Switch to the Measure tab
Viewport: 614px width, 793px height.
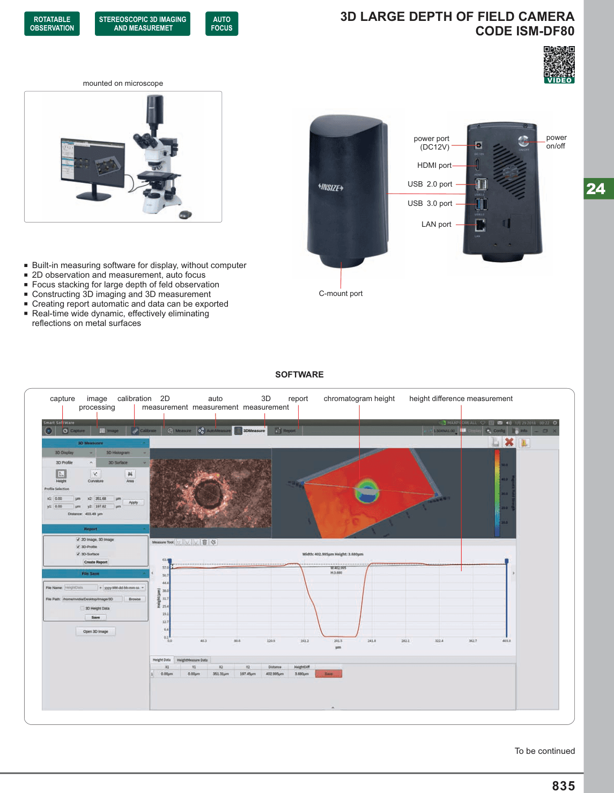click(x=179, y=431)
